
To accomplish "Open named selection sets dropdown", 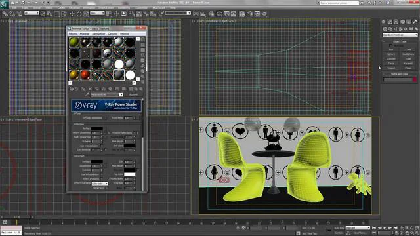I will [x=178, y=13].
